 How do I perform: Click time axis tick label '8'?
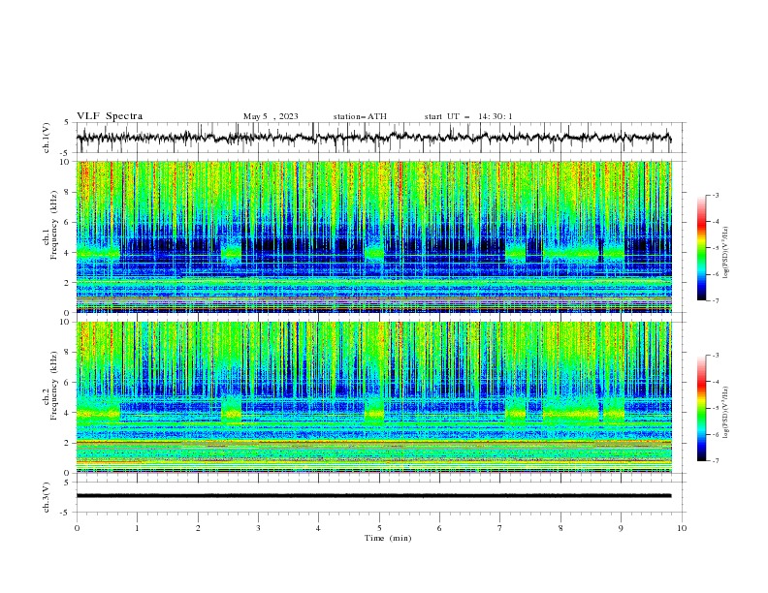pos(560,528)
